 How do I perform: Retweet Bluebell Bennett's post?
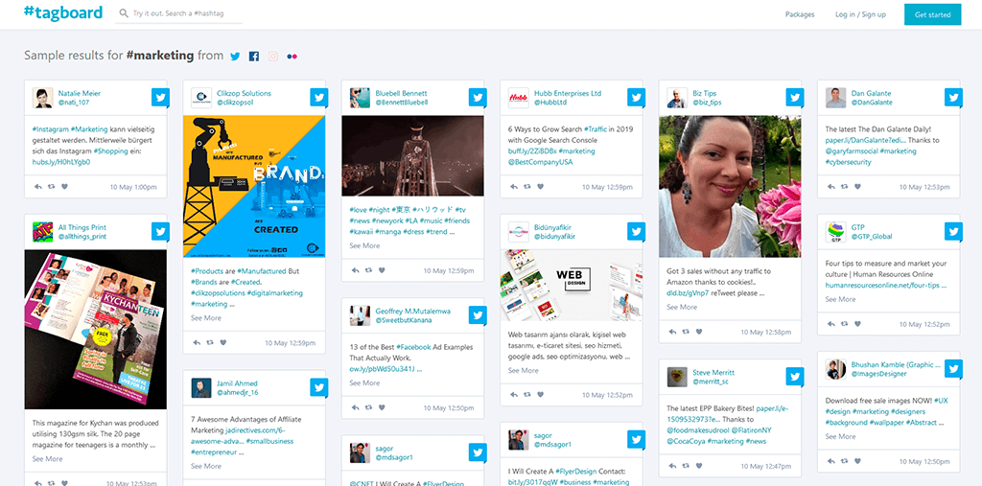pos(369,270)
